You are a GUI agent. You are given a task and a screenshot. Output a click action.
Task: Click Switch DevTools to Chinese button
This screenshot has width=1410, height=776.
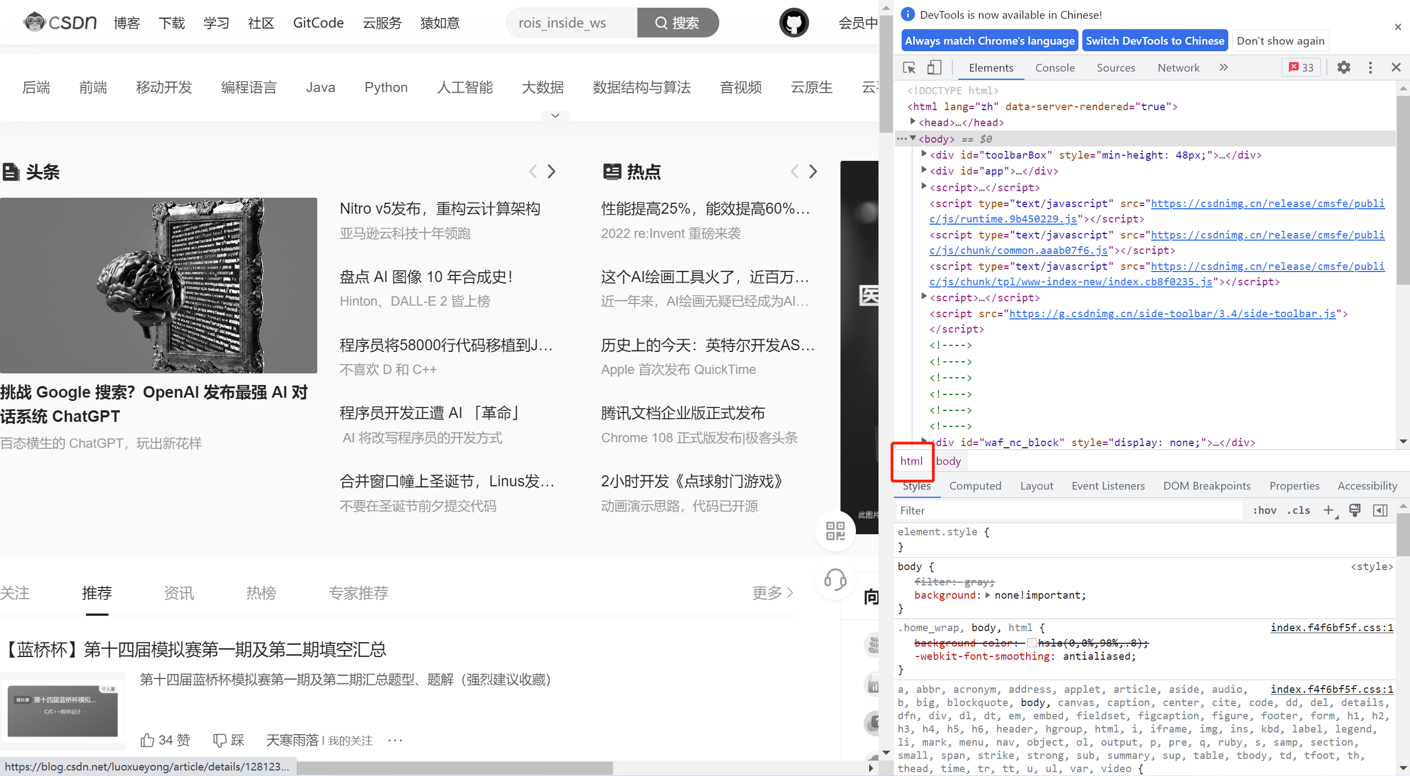1155,41
